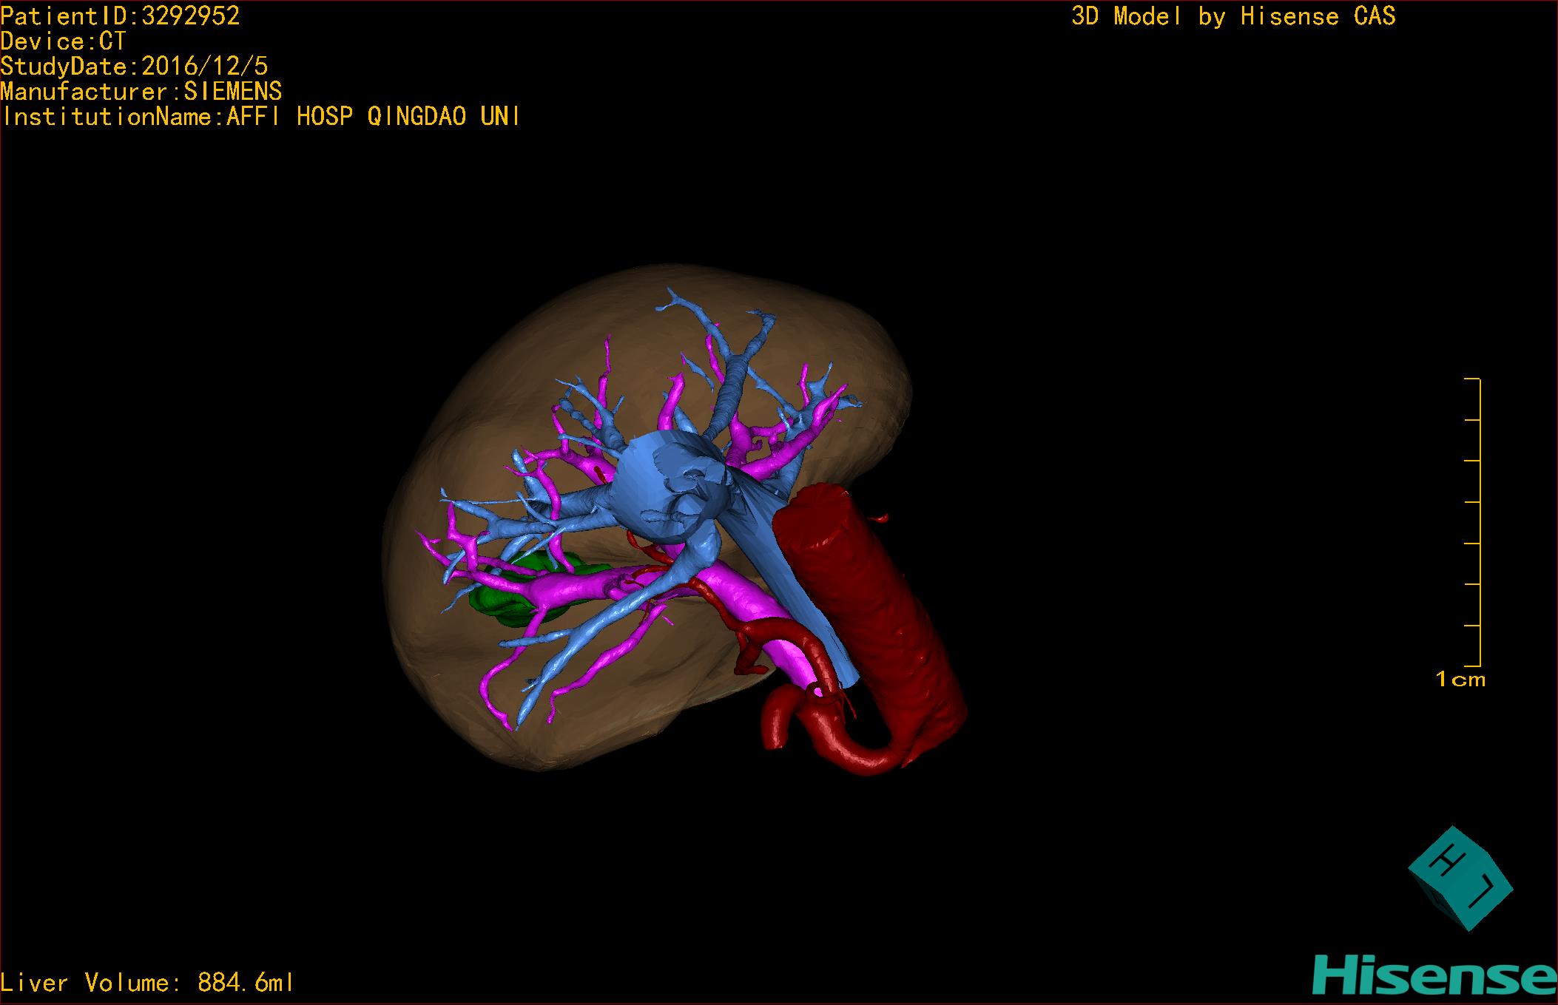Click the Device CT label
The image size is (1558, 1005).
(x=63, y=41)
